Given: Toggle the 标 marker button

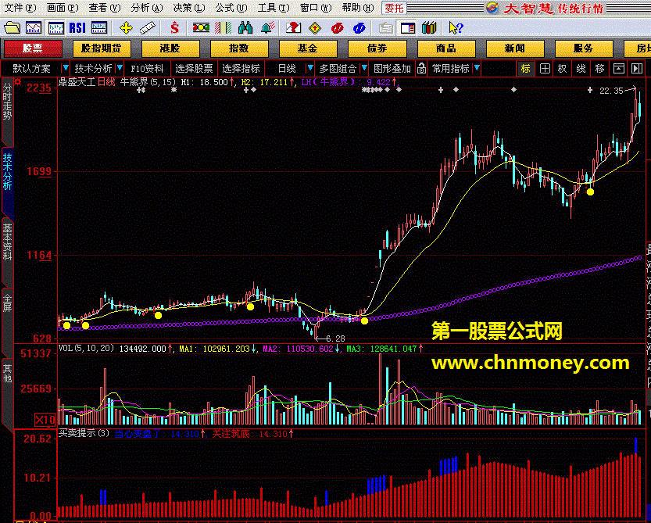Looking at the screenshot, I should pyautogui.click(x=526, y=68).
